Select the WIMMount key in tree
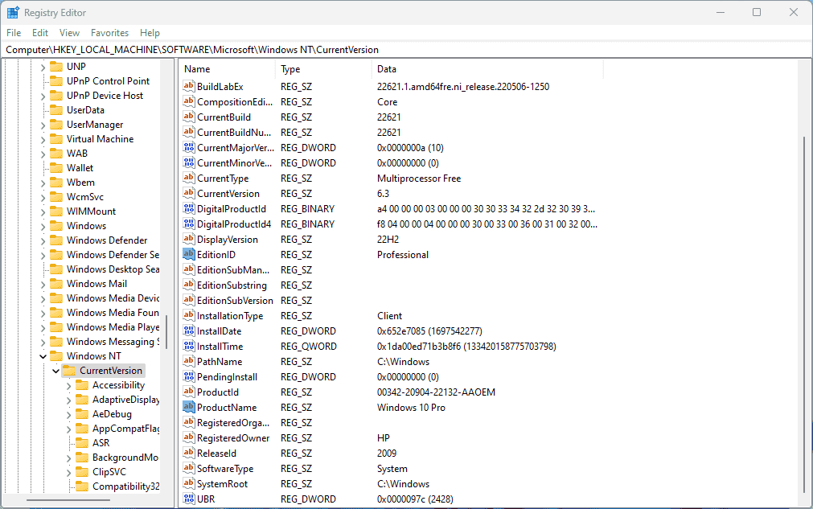Image resolution: width=813 pixels, height=509 pixels. [x=91, y=211]
